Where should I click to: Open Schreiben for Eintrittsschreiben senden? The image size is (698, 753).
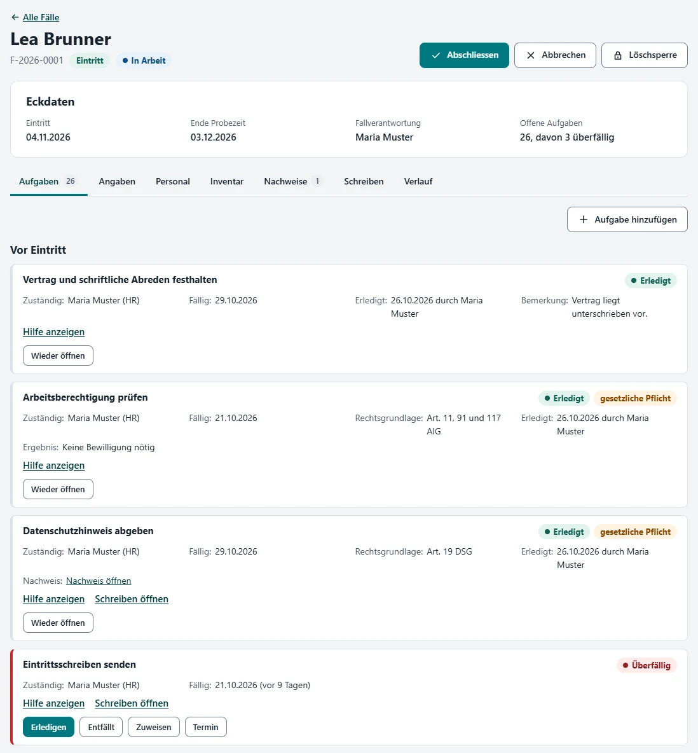(132, 703)
